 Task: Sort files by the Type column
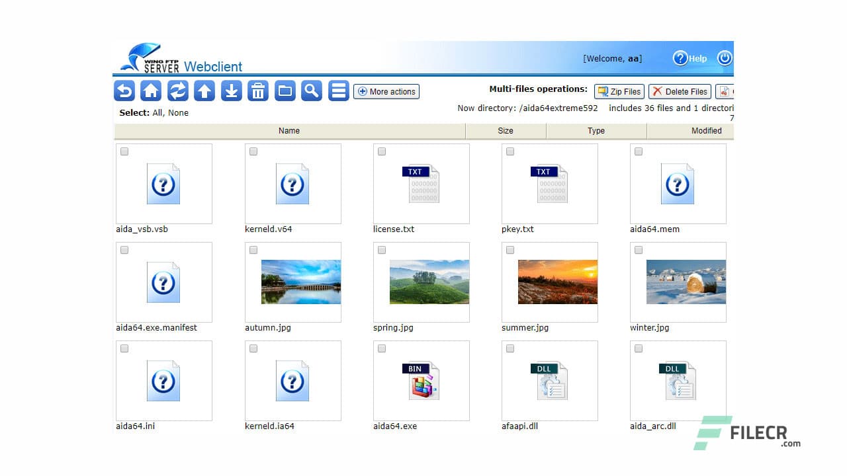pos(595,130)
